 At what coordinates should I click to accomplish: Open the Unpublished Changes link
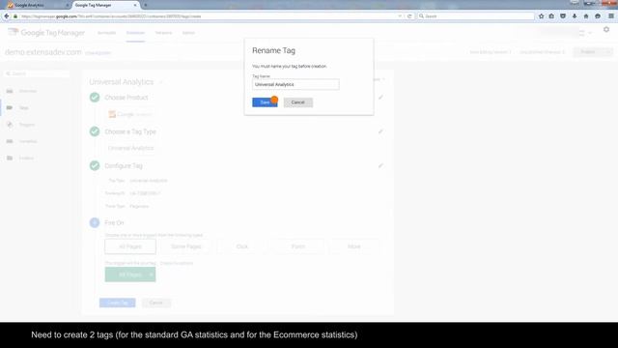point(542,52)
